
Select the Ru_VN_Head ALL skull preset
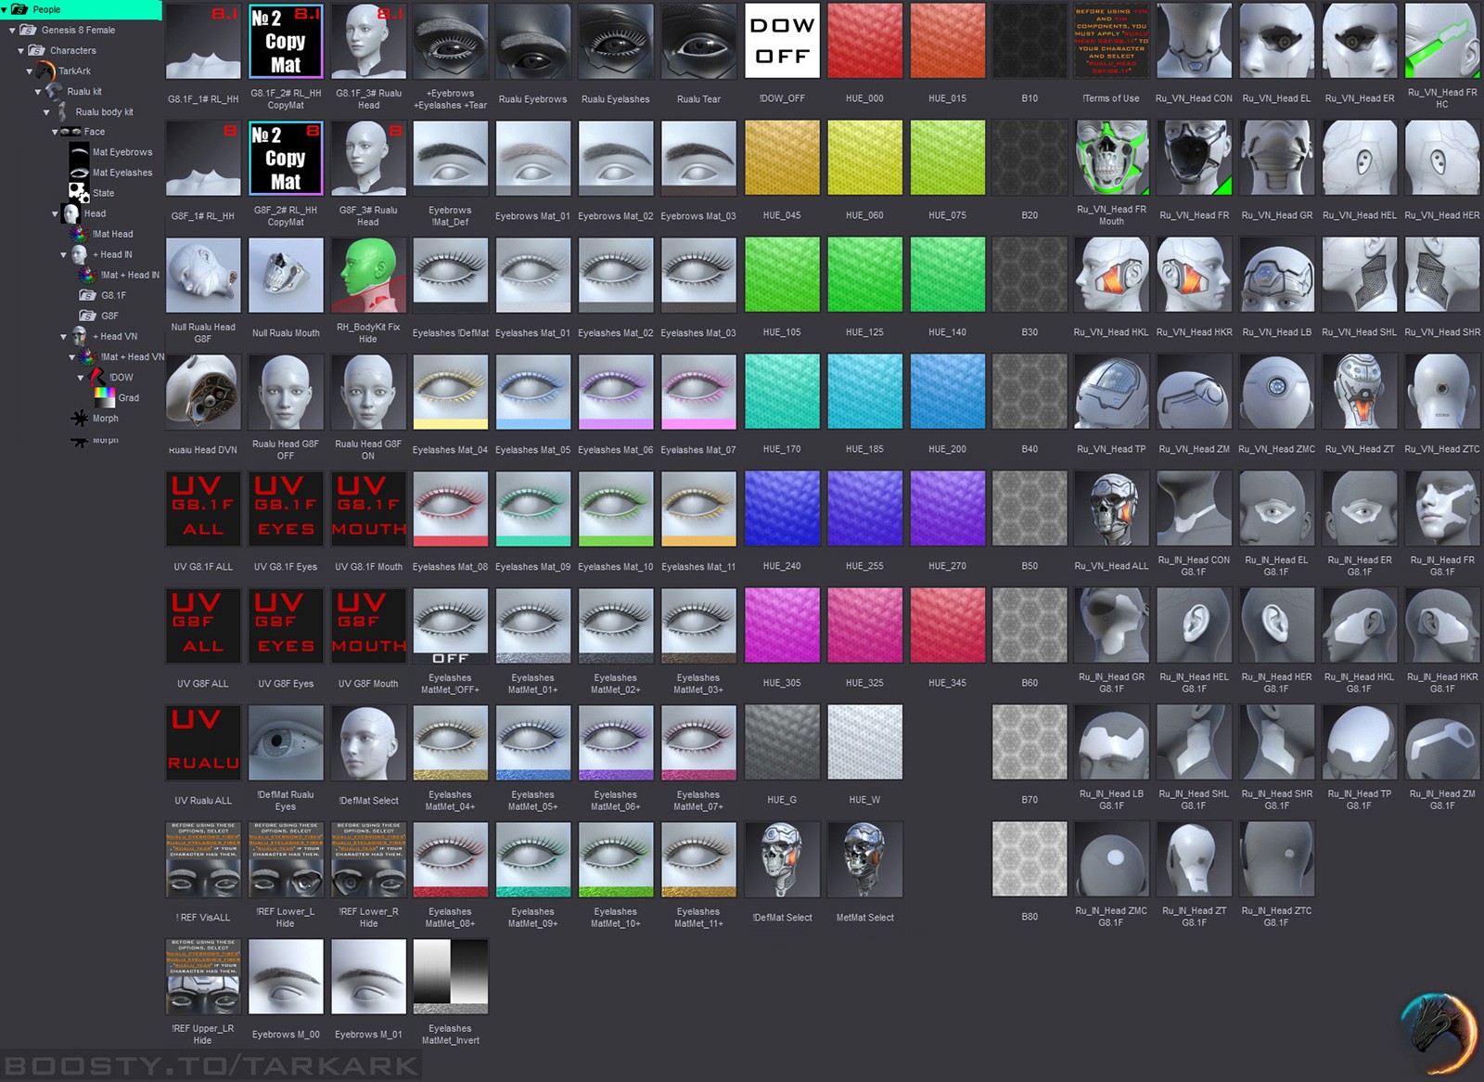1111,509
